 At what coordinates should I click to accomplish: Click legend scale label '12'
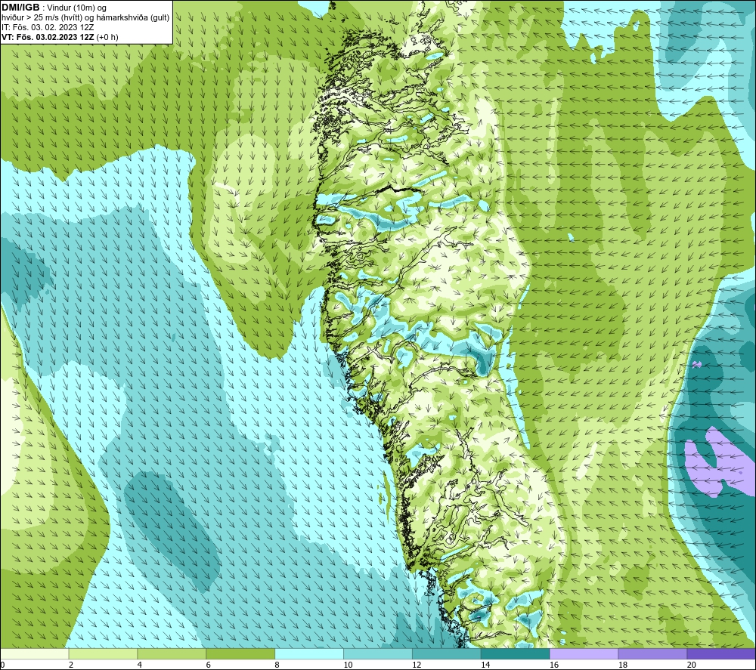417,665
